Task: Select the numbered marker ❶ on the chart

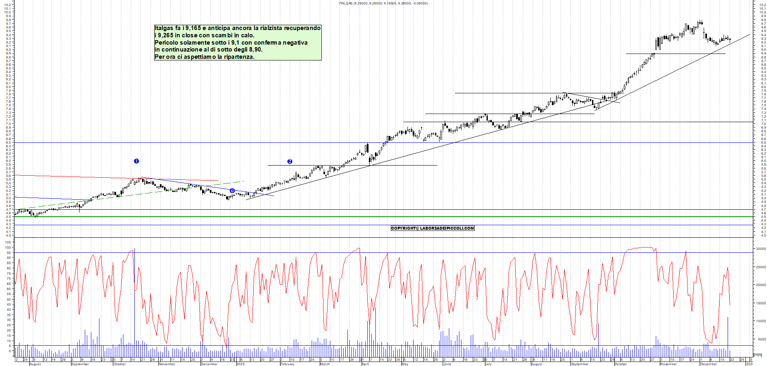Action: [x=136, y=161]
